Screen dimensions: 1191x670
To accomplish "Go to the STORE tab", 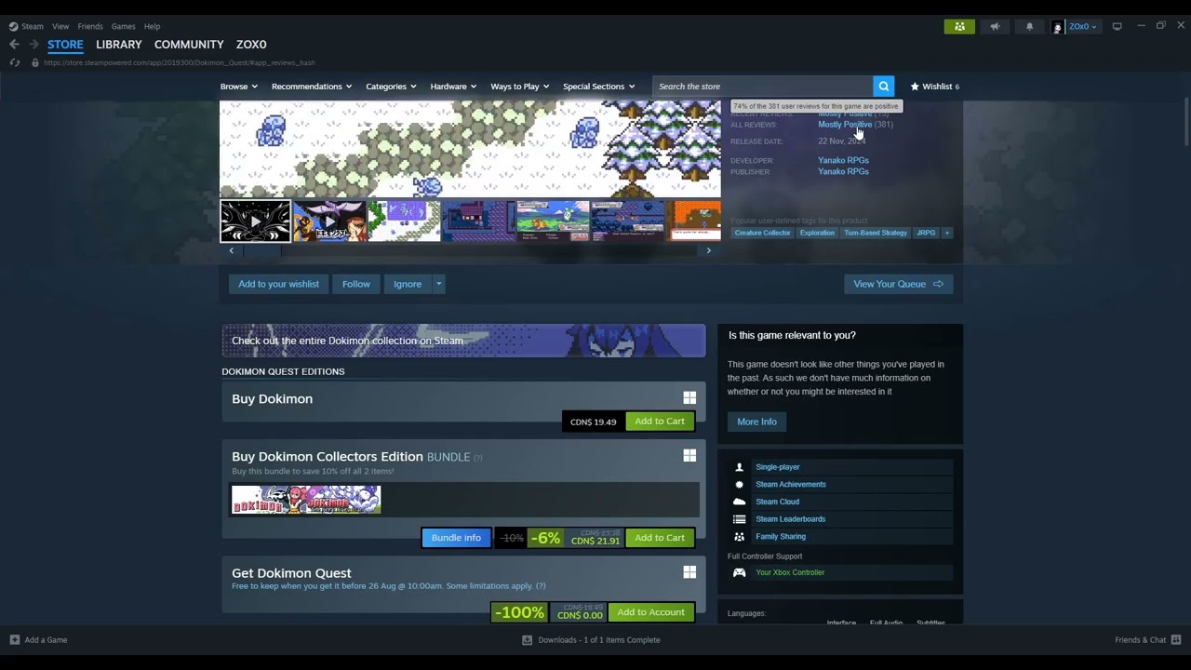I will (65, 44).
